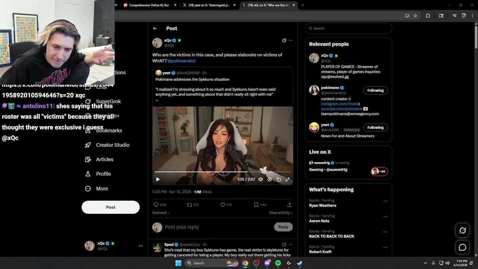Viewport: 478px width, 269px height.
Task: Open Profile in sidebar
Action: pyautogui.click(x=98, y=174)
